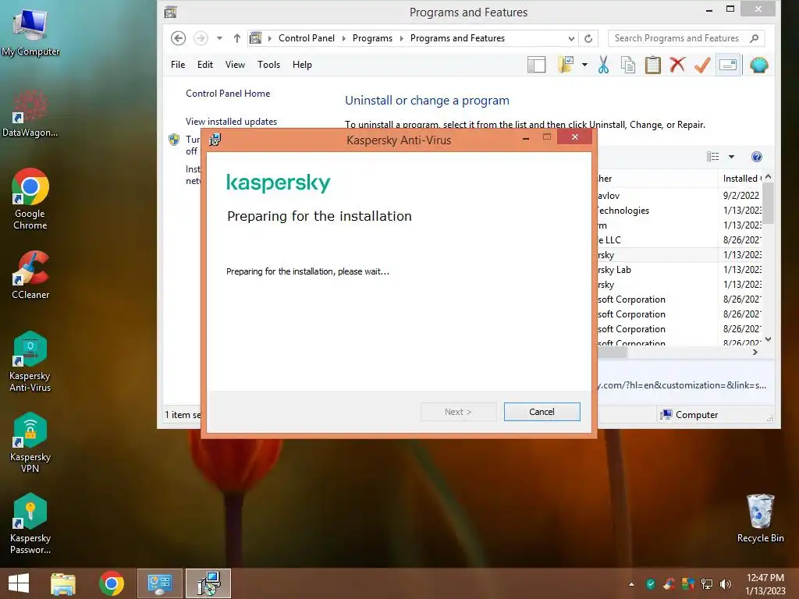Show hidden tray icons arrow

pyautogui.click(x=632, y=584)
